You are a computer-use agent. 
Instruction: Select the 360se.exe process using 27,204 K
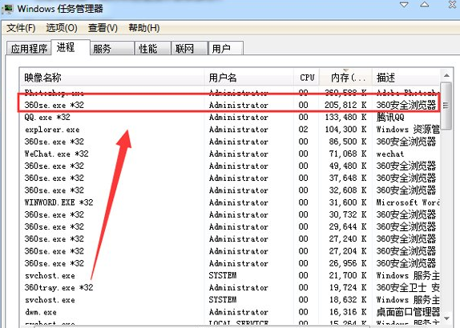pyautogui.click(x=230, y=251)
